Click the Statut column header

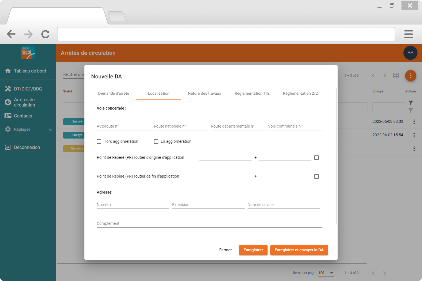pyautogui.click(x=68, y=91)
